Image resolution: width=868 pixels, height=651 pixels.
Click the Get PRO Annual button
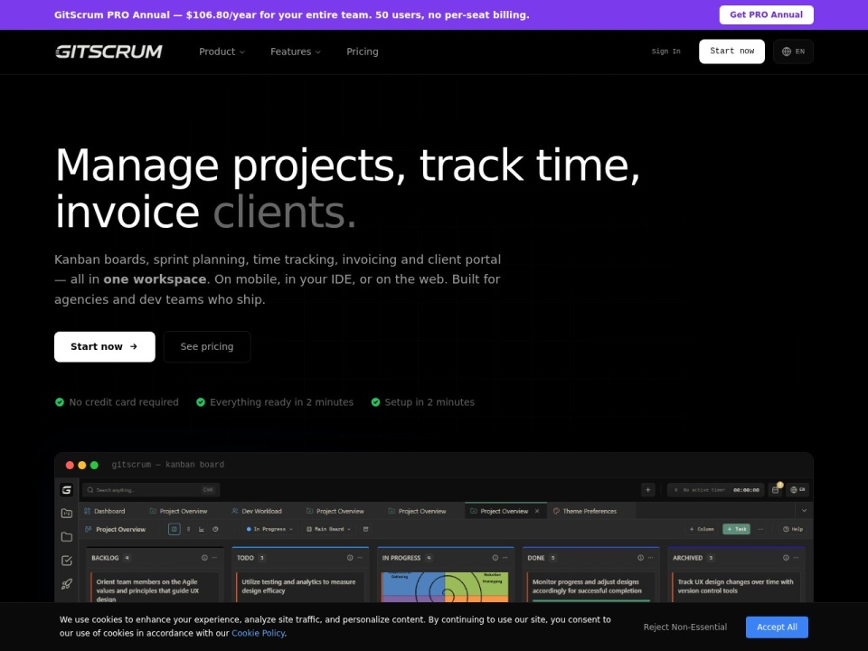coord(766,15)
